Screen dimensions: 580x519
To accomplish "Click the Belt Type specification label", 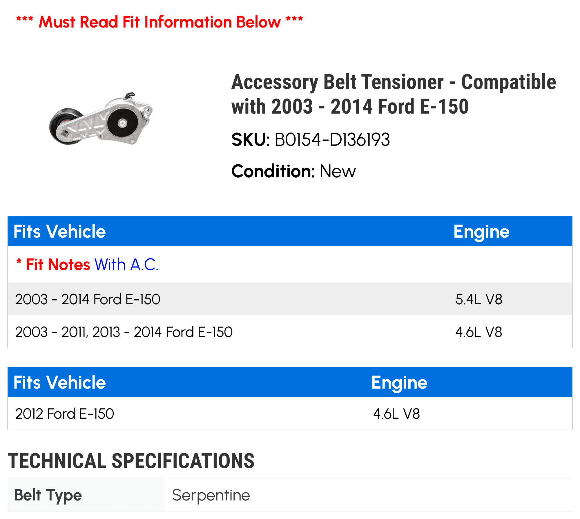I will coord(48,495).
